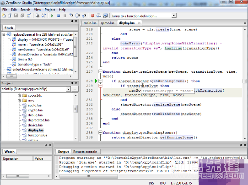
Task: Open functions.lua in project tree
Action: (38, 135)
